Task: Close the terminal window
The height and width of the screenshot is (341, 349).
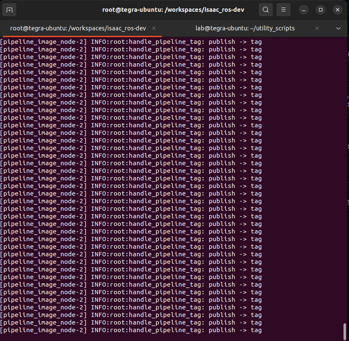Action: (x=338, y=10)
